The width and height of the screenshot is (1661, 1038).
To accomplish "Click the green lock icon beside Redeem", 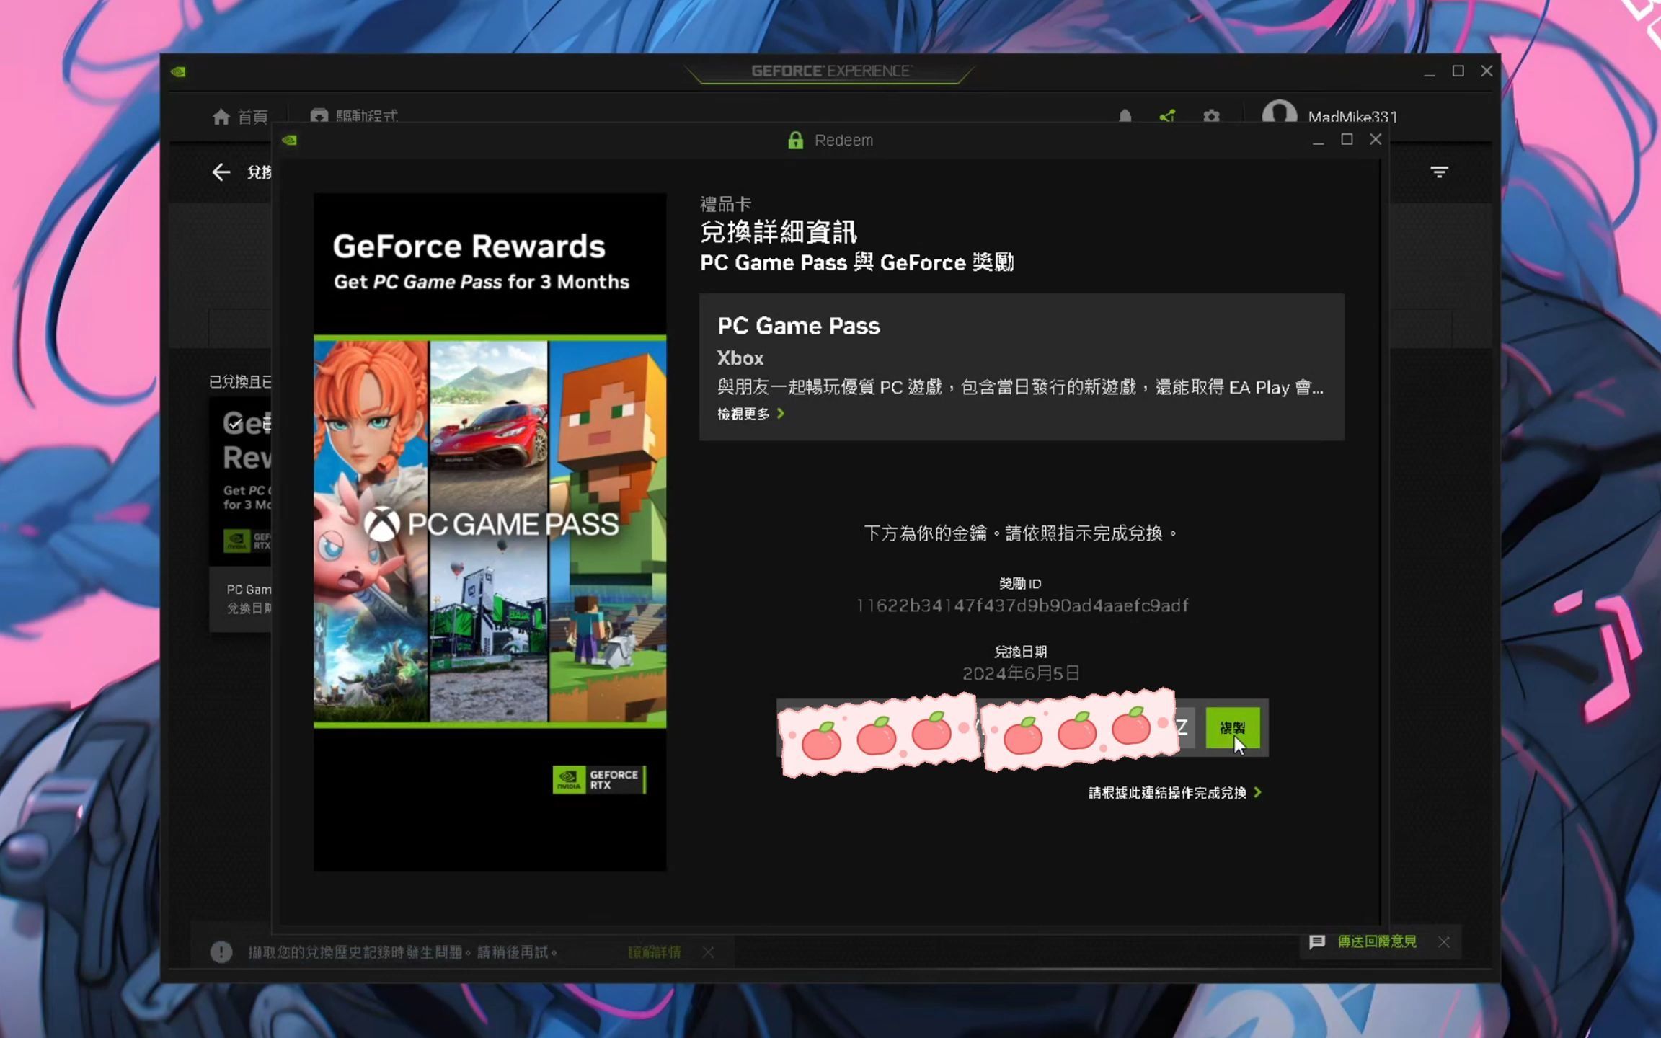I will click(795, 140).
